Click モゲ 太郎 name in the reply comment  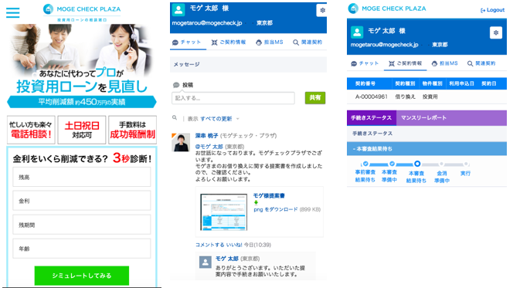[227, 259]
